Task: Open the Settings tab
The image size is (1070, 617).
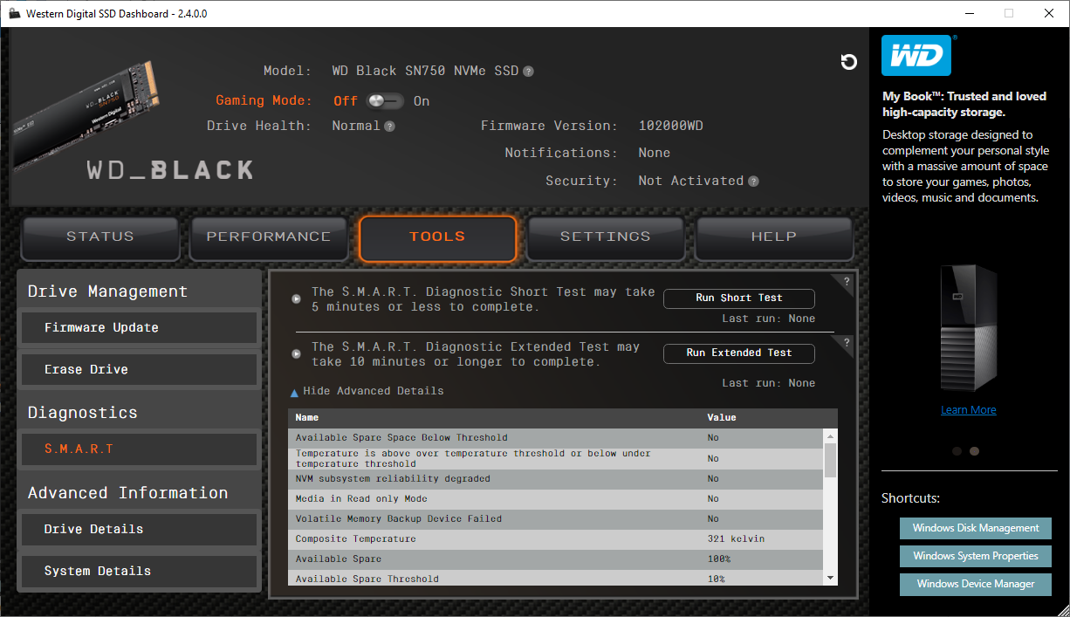Action: coord(605,237)
